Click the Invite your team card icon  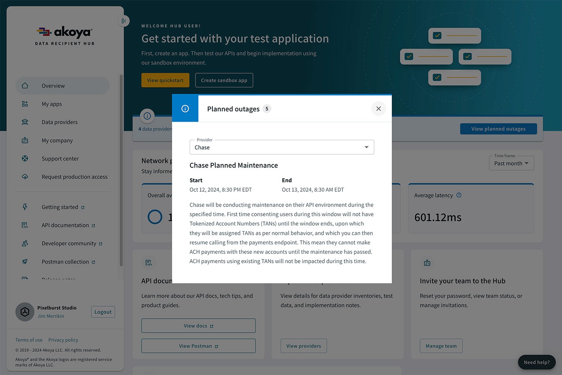(427, 263)
